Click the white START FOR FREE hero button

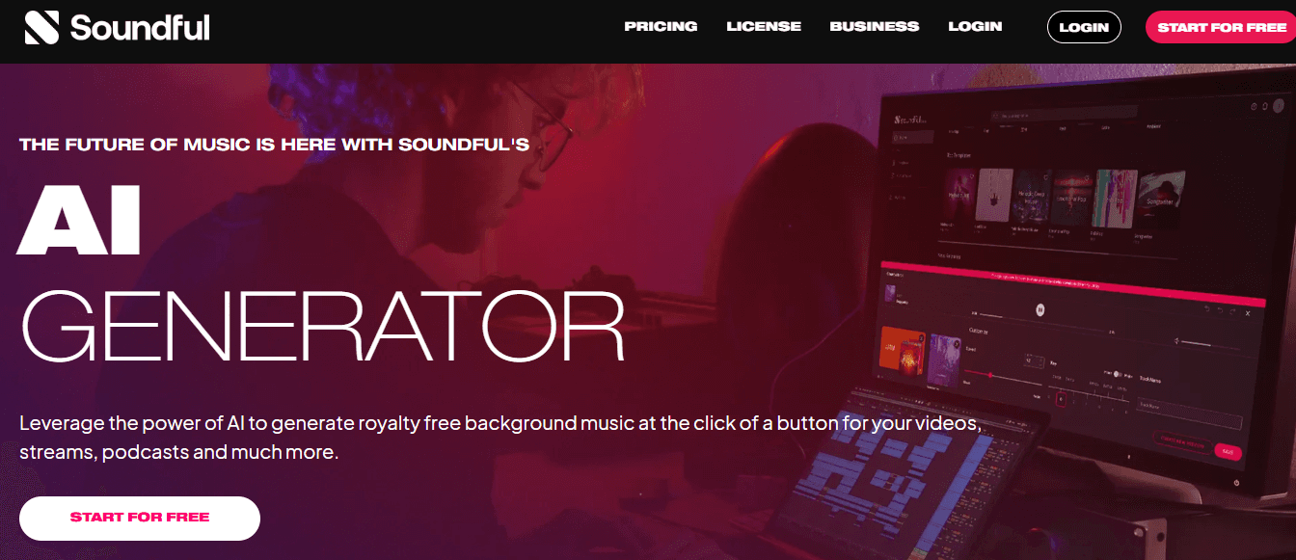point(140,518)
